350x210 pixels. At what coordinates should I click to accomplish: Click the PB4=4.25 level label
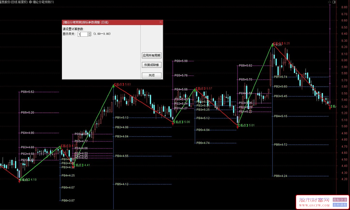pos(68,175)
